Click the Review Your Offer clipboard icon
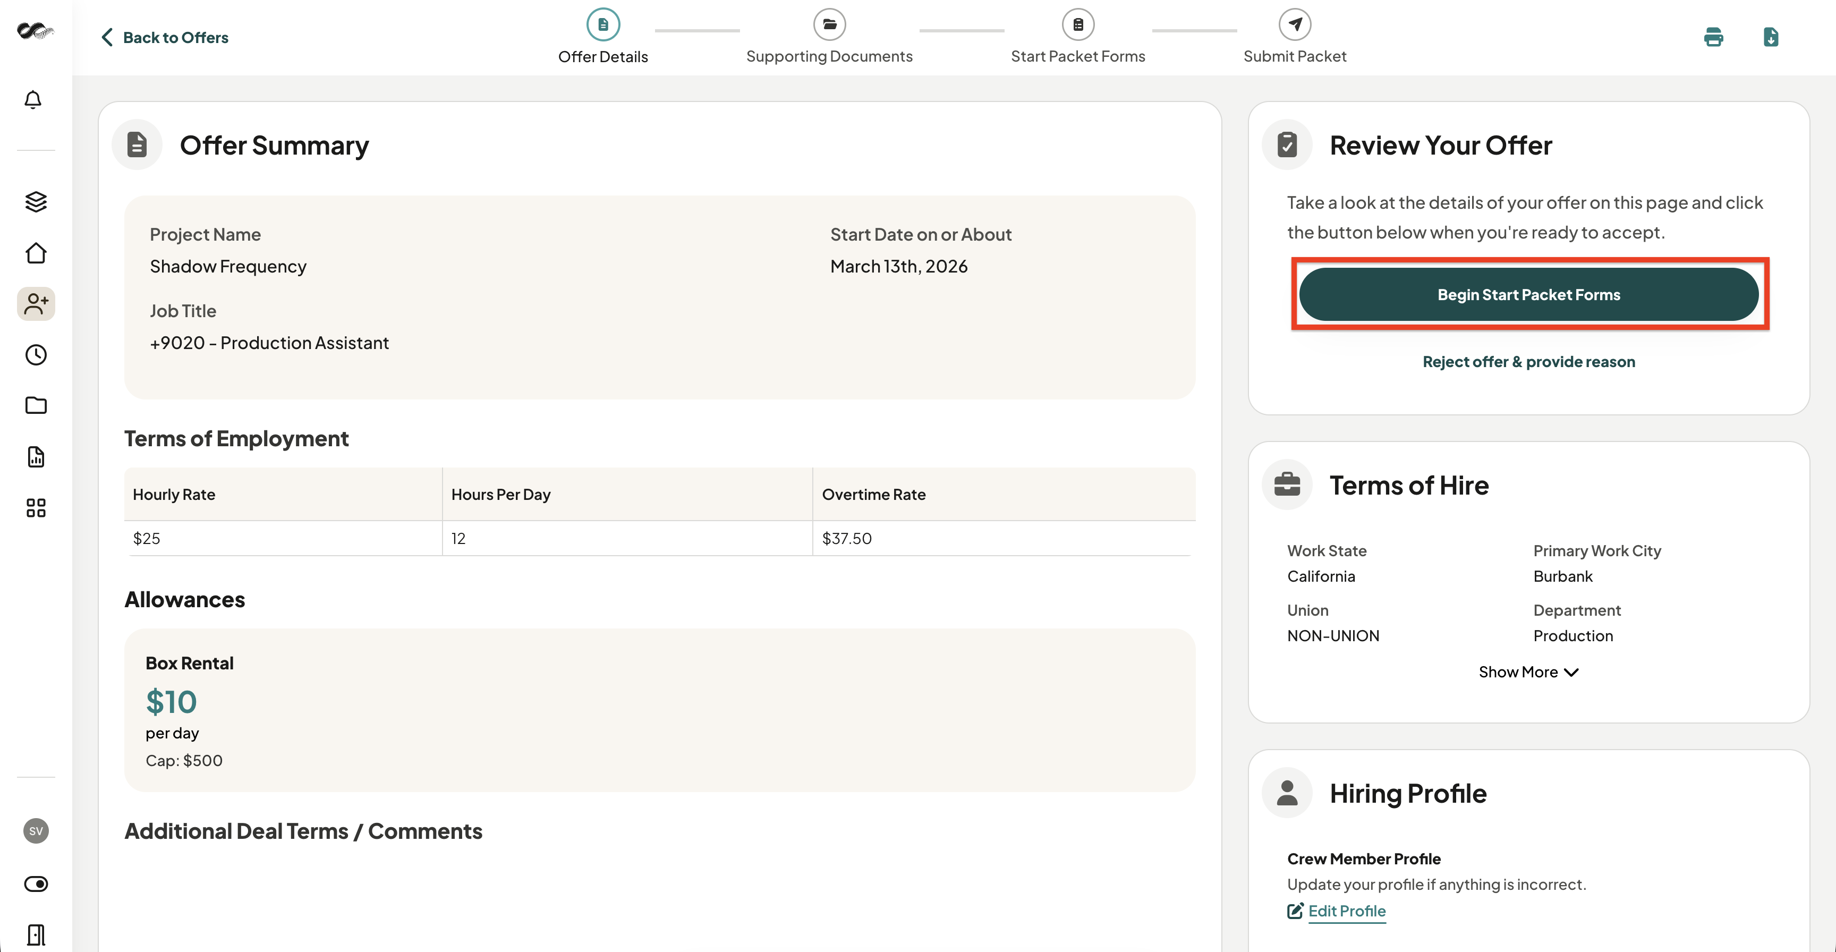Image resolution: width=1836 pixels, height=952 pixels. pyautogui.click(x=1287, y=144)
